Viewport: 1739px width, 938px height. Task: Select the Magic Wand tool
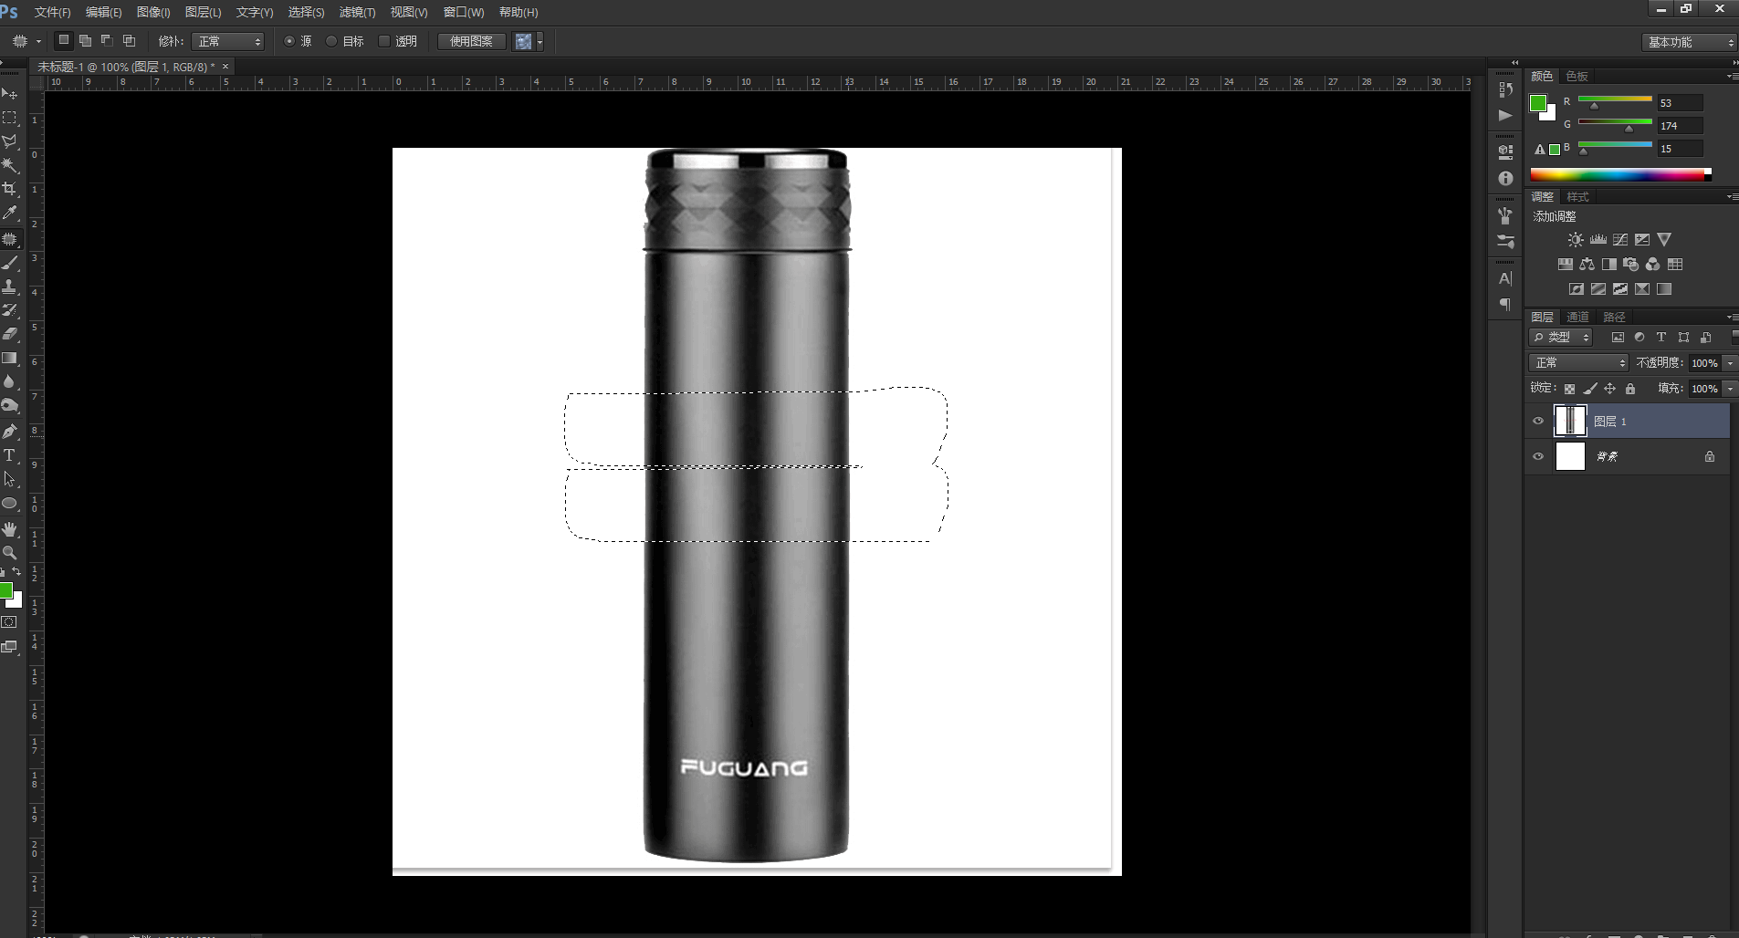click(x=10, y=165)
